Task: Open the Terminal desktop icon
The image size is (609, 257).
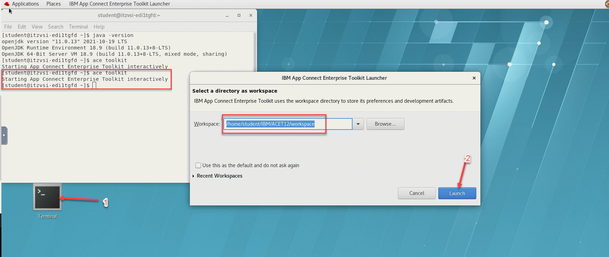Action: pos(47,197)
